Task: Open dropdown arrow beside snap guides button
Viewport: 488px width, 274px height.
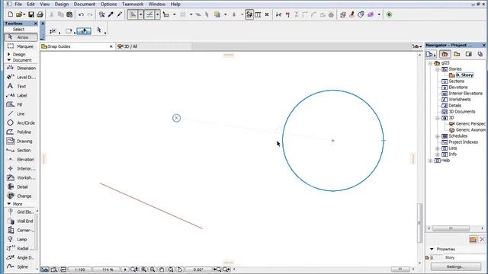Action: click(x=158, y=14)
